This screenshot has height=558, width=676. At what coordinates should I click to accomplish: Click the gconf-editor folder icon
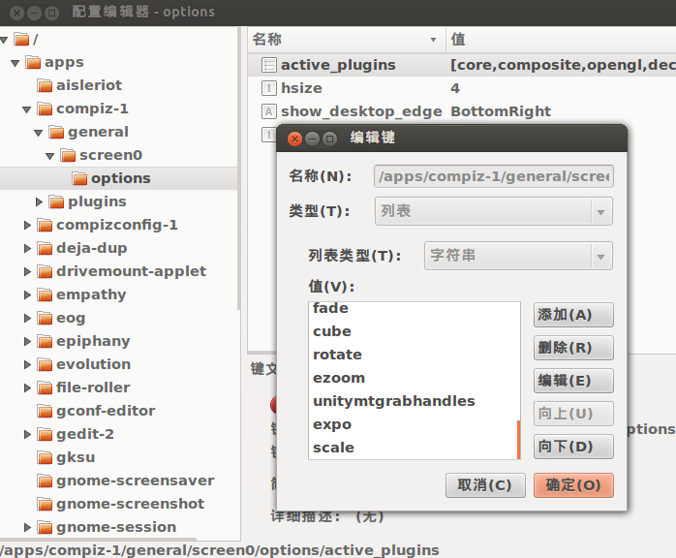pos(45,411)
